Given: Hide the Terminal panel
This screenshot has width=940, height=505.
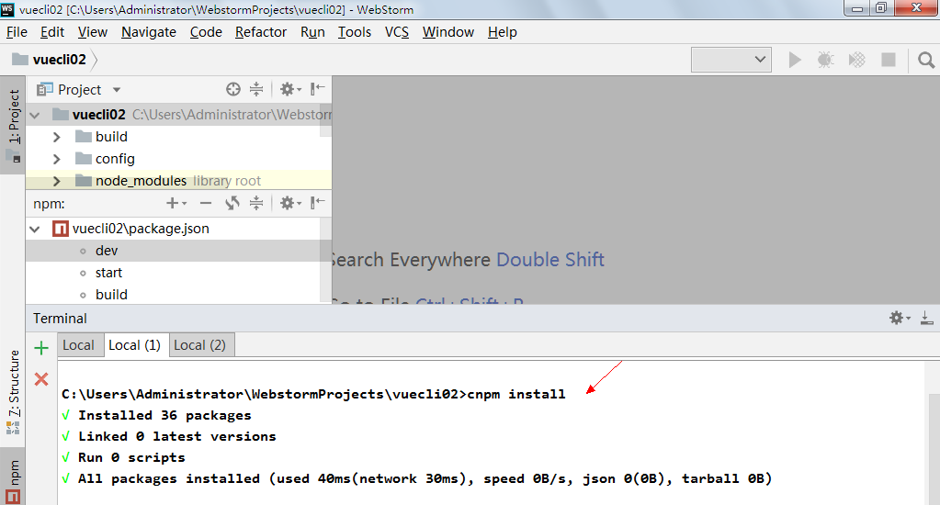Looking at the screenshot, I should 927,318.
